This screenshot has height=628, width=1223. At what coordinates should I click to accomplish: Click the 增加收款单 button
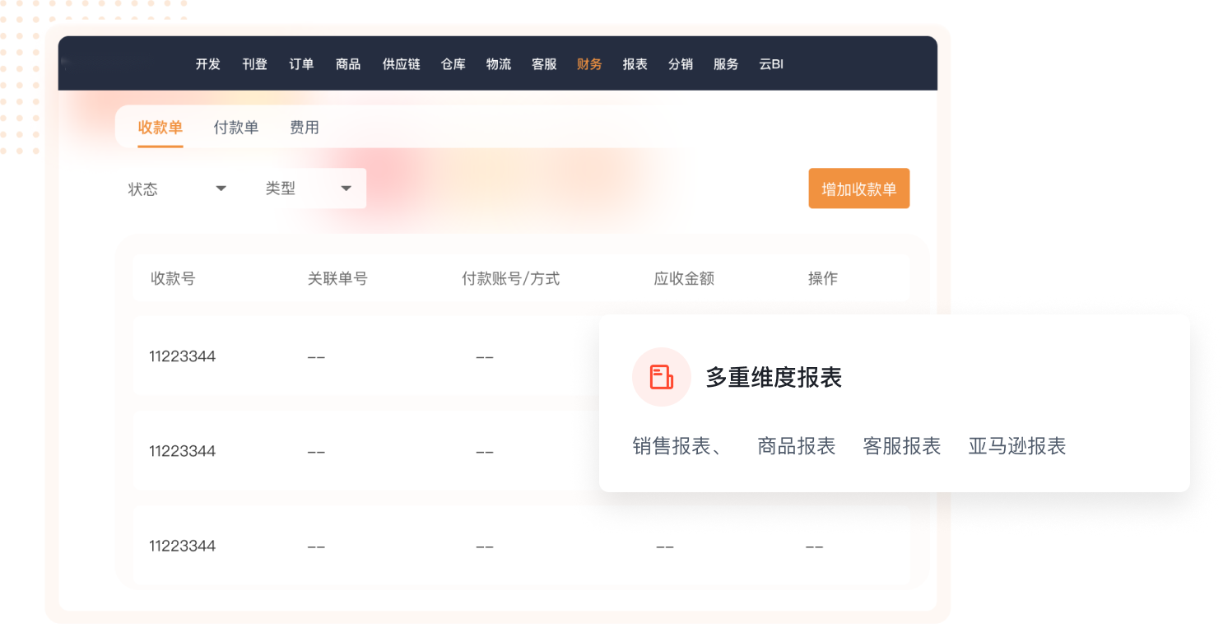point(858,188)
